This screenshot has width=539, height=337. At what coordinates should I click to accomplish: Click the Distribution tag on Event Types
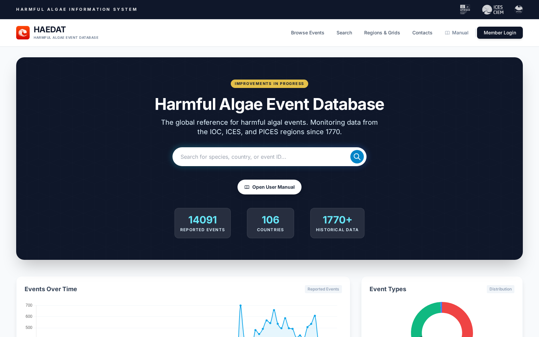501,289
